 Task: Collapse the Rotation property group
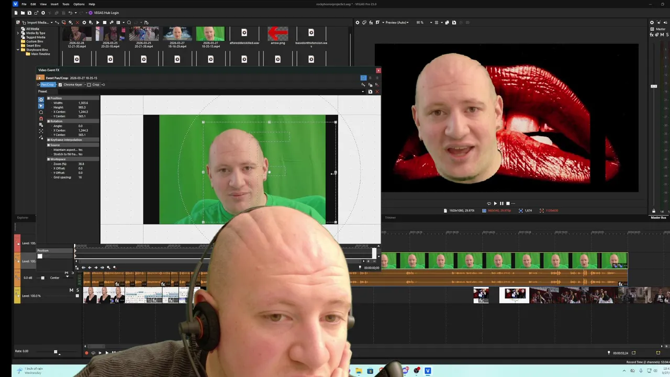(49, 121)
